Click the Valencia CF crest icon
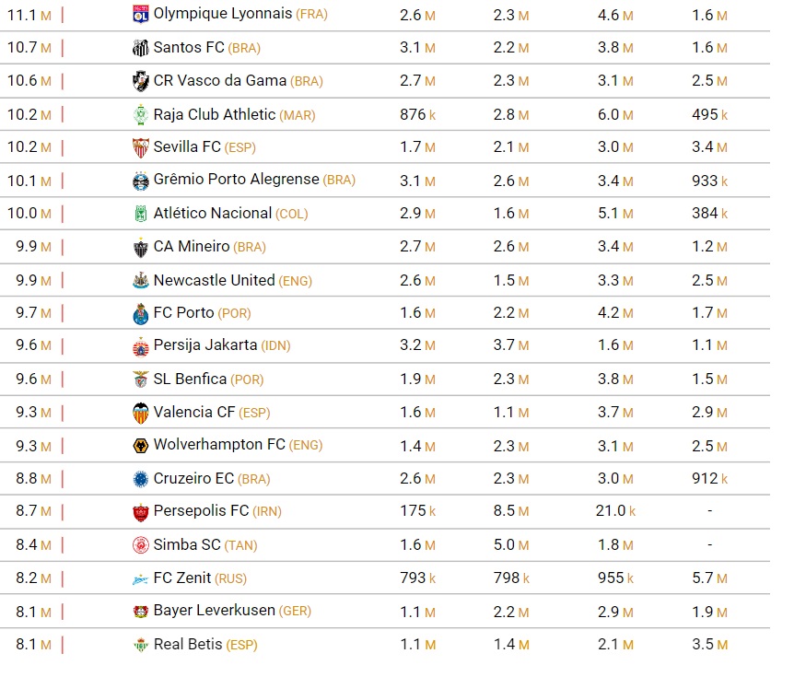Screen dimensions: 806x677 point(141,413)
